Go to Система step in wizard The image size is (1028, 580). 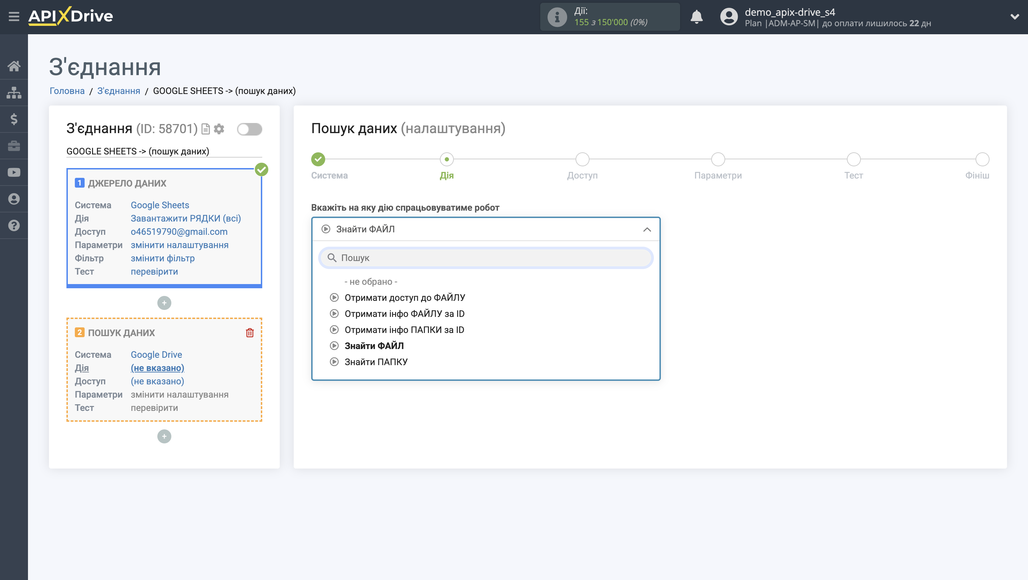point(319,160)
